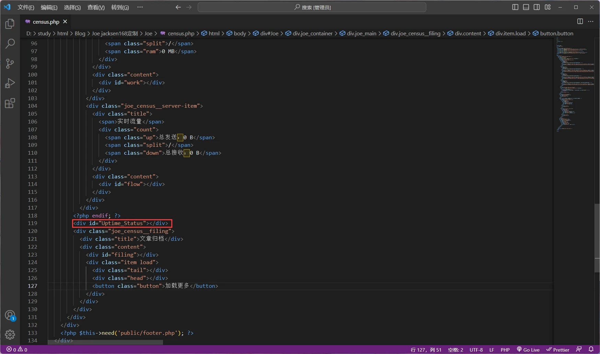The width and height of the screenshot is (600, 354).
Task: Click the Prettier status item
Action: (x=558, y=350)
